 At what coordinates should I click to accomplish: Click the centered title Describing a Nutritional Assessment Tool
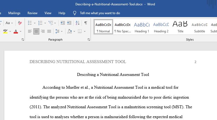click(x=113, y=75)
